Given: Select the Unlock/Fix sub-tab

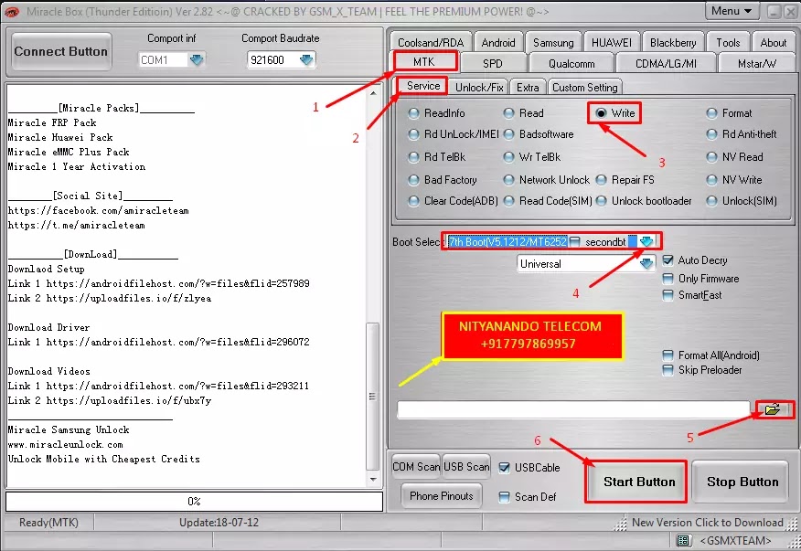Looking at the screenshot, I should click(479, 88).
